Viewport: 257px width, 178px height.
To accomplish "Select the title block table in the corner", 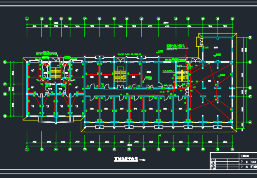I will (233, 161).
